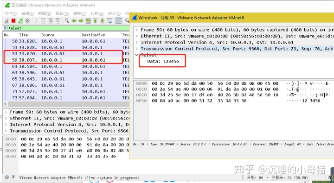The width and height of the screenshot is (334, 183).
Task: Open the 捕获(C) menu
Action: coord(79,13)
